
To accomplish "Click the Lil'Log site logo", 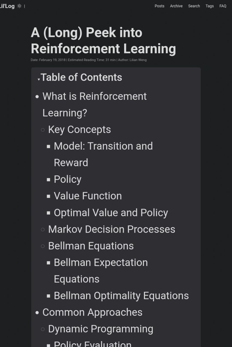I will coord(7,6).
